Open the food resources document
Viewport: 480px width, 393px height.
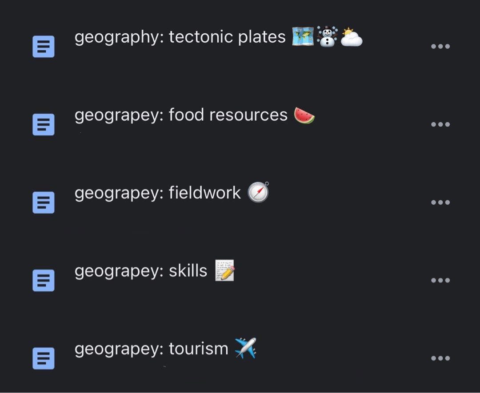(x=180, y=115)
